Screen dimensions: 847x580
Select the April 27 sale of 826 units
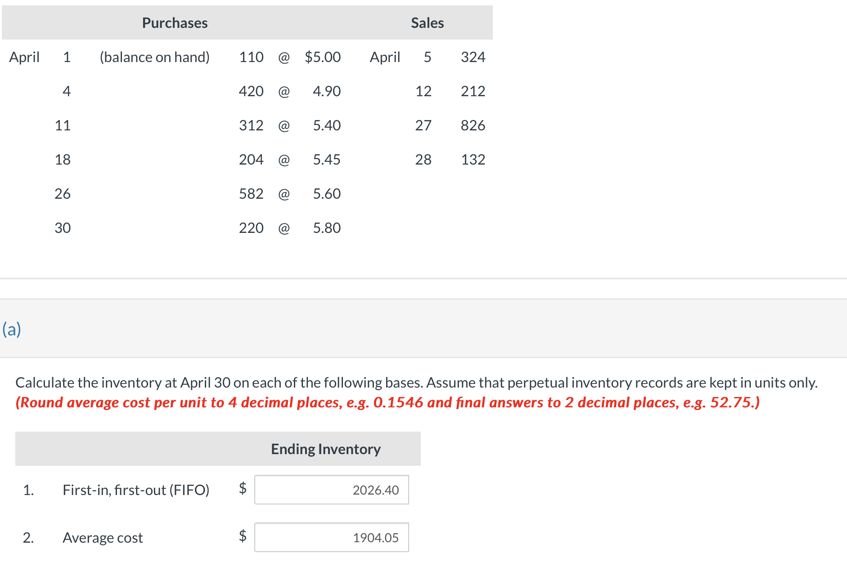[473, 125]
